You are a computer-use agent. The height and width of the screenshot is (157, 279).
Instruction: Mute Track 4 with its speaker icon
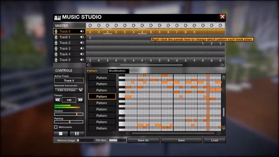click(82, 54)
